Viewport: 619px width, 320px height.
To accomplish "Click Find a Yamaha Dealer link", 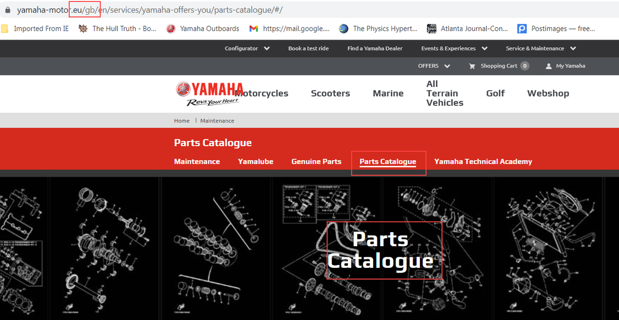I will point(375,48).
